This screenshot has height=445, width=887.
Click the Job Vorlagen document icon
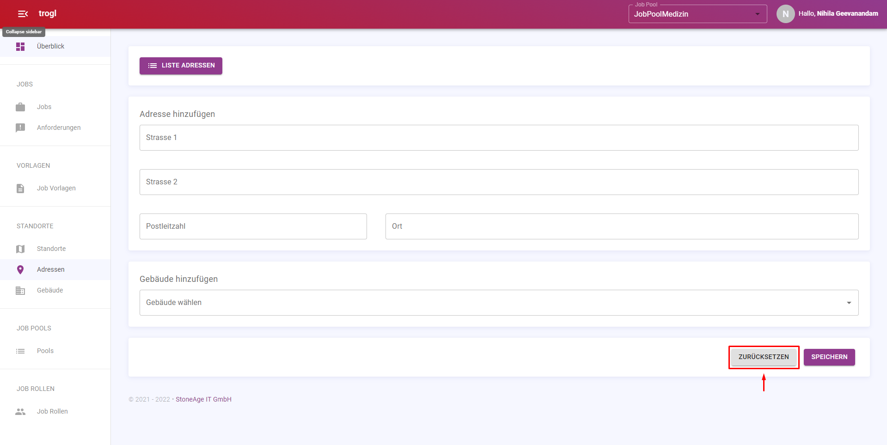20,189
